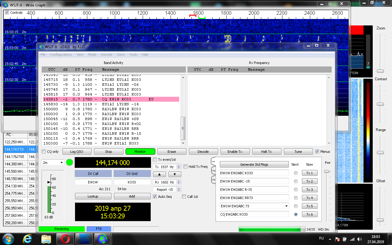Open Windows Explorer folder icon in taskbar
The image size is (392, 245).
[46, 238]
